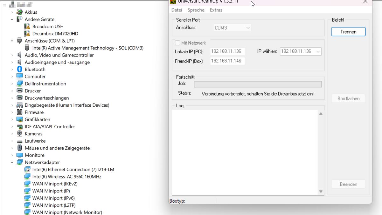Viewport: 382px width, 215px height.
Task: Click the Akkus battery icon
Action: 19,12
